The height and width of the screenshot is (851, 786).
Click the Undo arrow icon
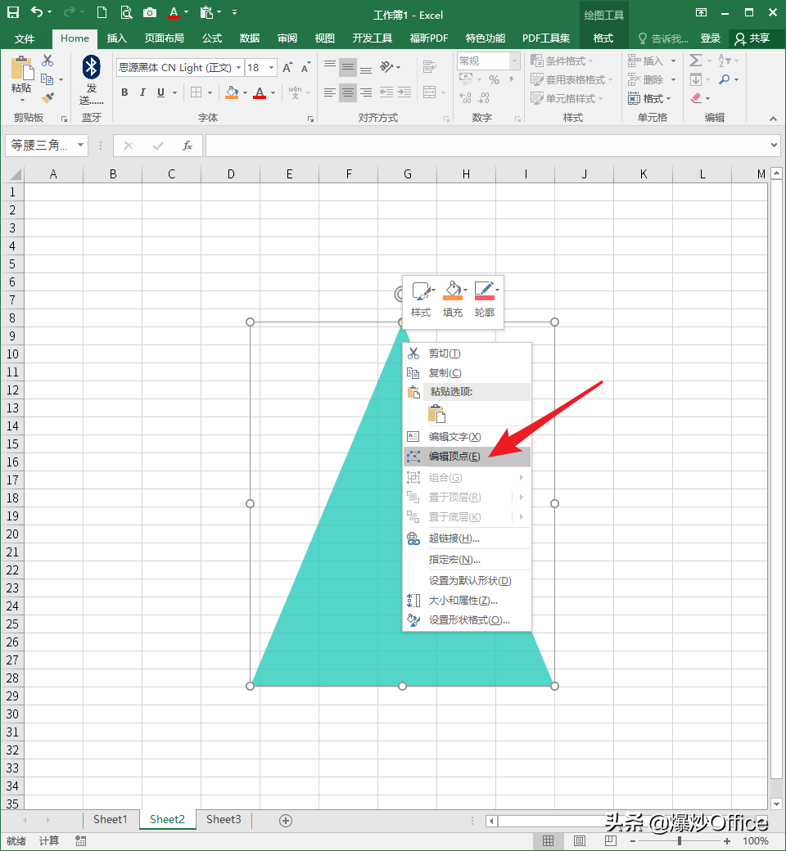(x=37, y=12)
